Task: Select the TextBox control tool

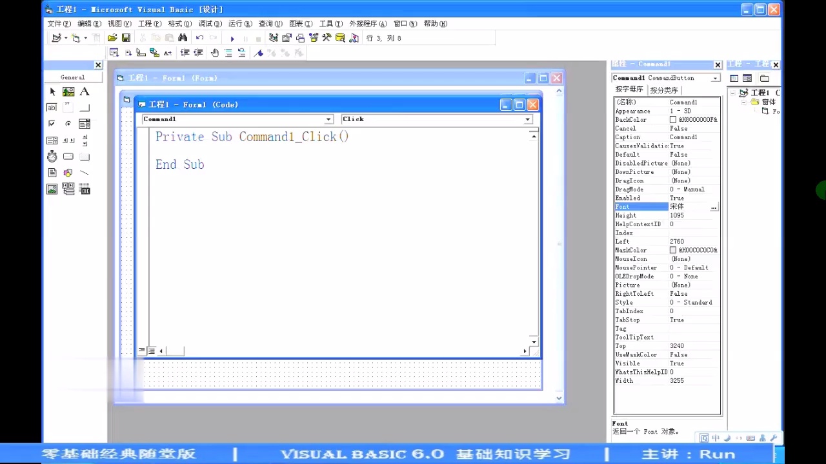Action: click(x=52, y=108)
